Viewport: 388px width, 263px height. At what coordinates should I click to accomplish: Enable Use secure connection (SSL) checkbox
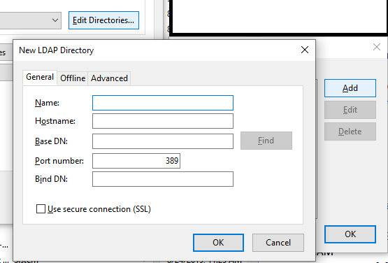point(41,208)
